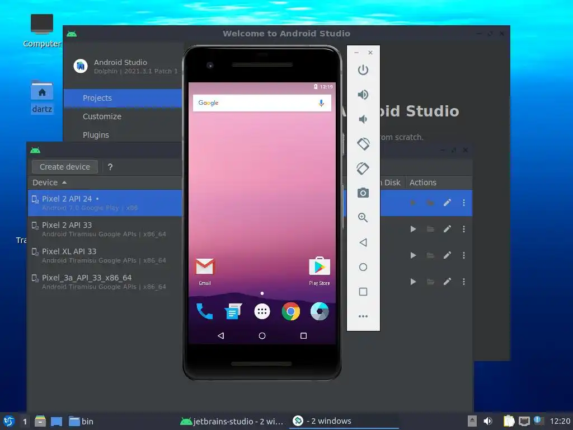
Task: Show Pixel 2 API 33 files on disk via the folder icon
Action: pyautogui.click(x=430, y=229)
